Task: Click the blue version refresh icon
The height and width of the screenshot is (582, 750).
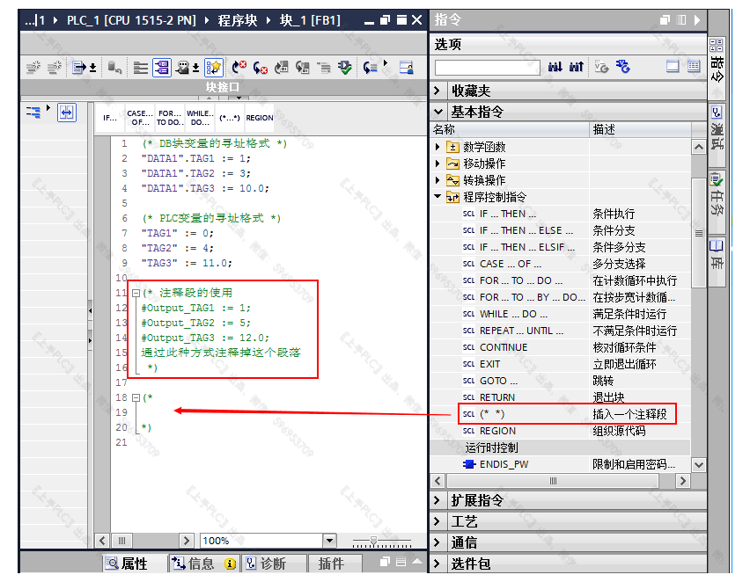Action: tap(622, 67)
